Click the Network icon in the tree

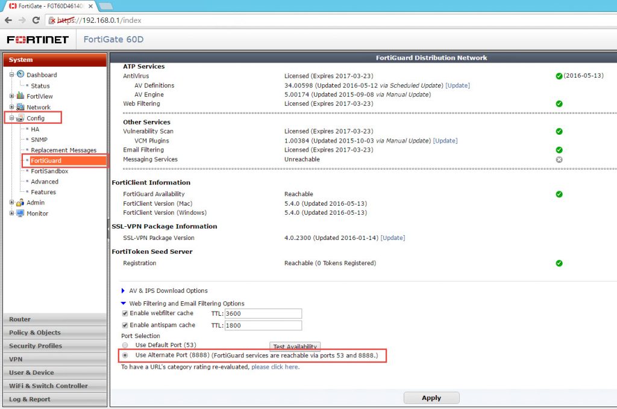[20, 107]
